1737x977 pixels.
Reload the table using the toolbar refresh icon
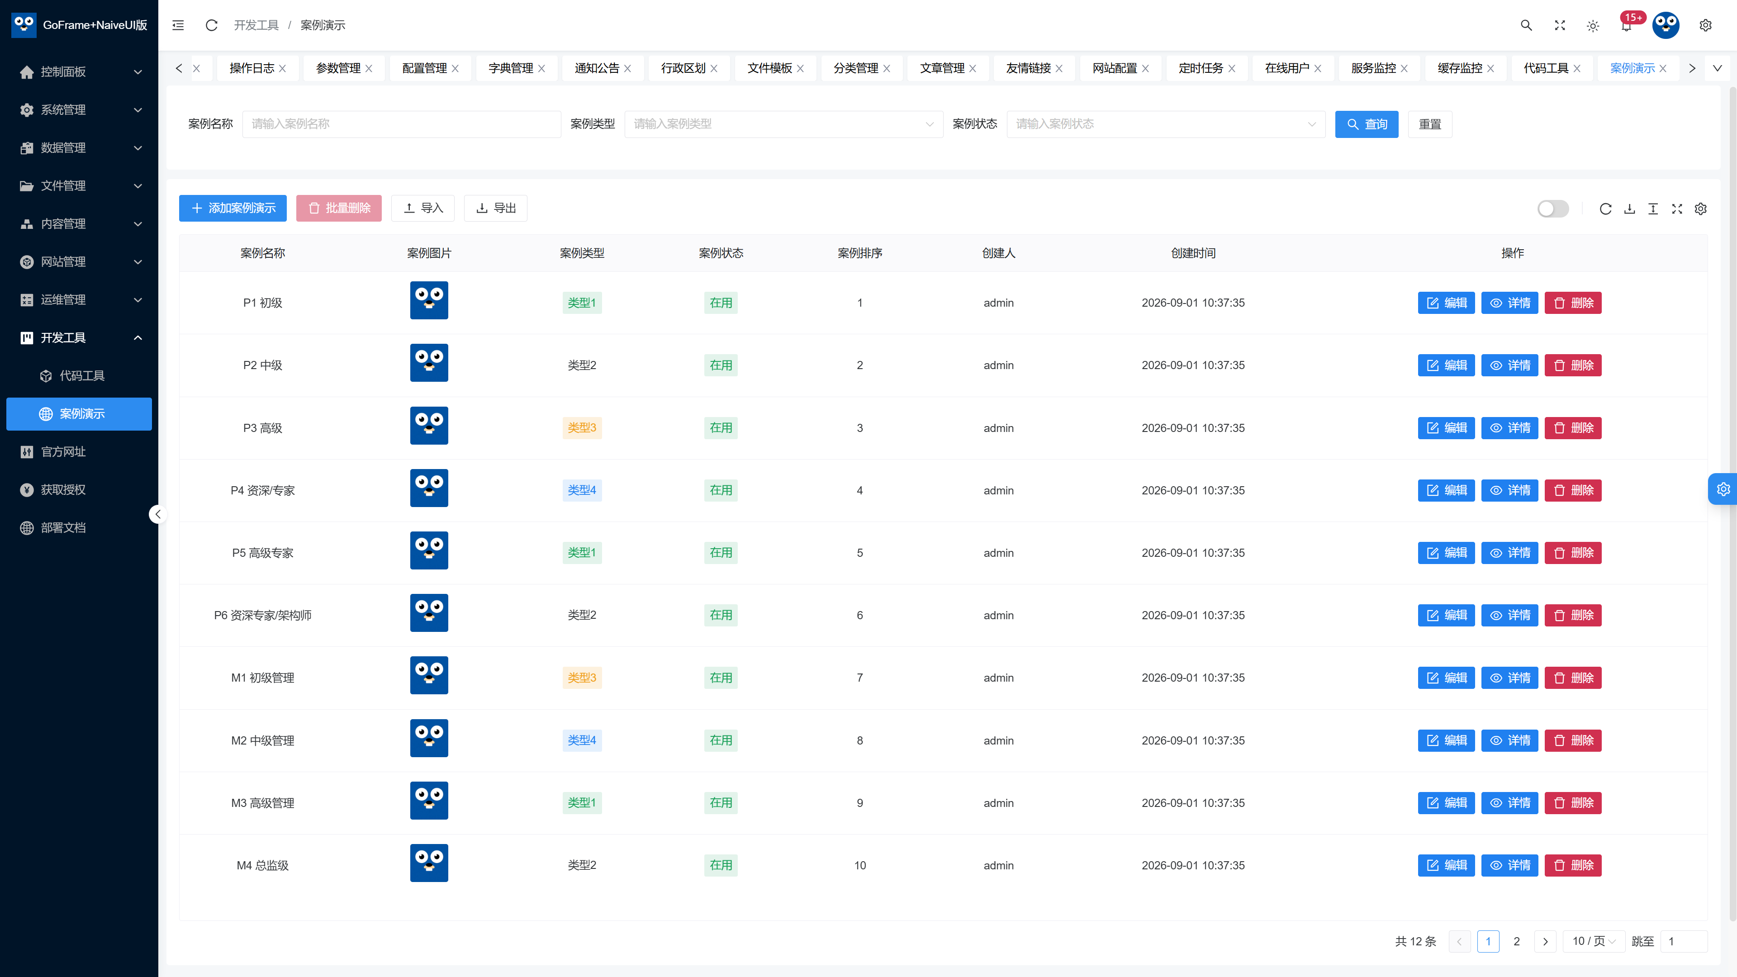1605,209
